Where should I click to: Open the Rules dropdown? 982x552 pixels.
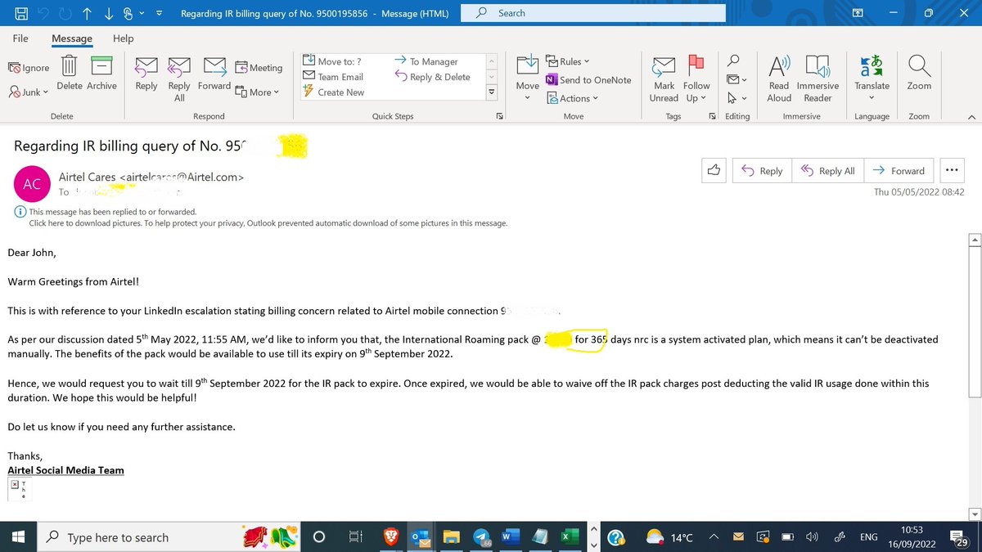click(567, 61)
